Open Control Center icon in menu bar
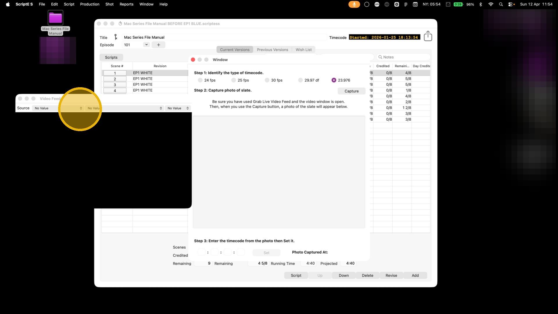This screenshot has height=314, width=558. coord(511,4)
